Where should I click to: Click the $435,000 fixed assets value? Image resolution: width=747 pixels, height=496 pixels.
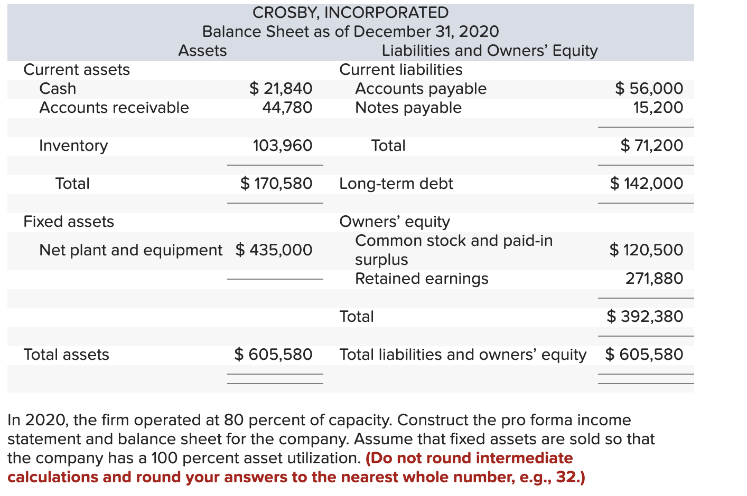tap(274, 250)
